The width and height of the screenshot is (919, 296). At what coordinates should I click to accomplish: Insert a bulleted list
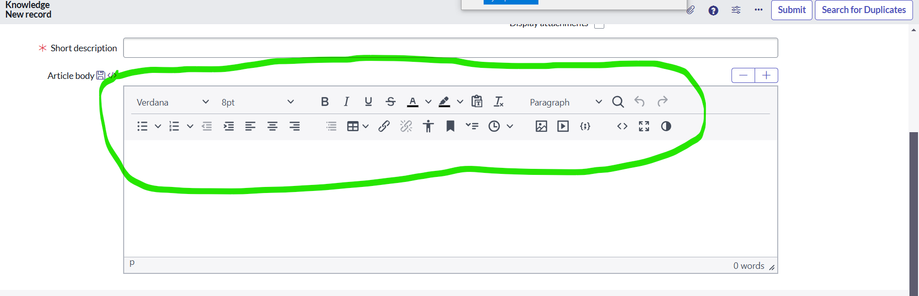pos(142,126)
